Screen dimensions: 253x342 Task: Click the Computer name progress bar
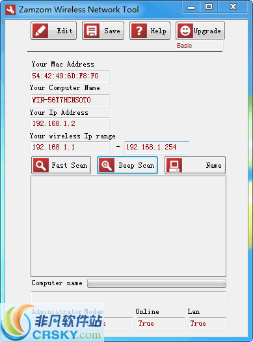[x=157, y=283]
